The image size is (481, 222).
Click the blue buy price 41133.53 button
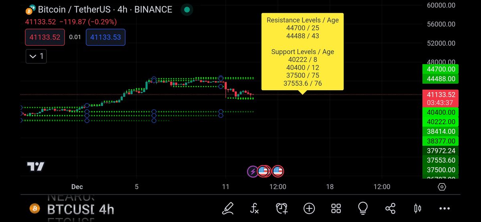tap(105, 37)
